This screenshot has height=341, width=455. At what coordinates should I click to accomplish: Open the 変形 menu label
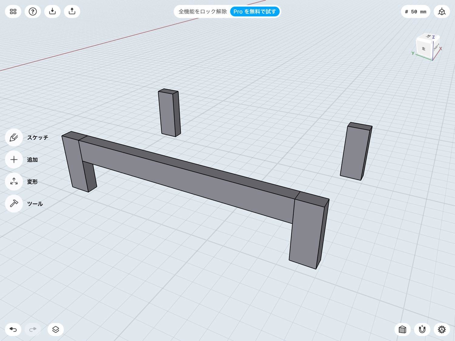pos(32,182)
